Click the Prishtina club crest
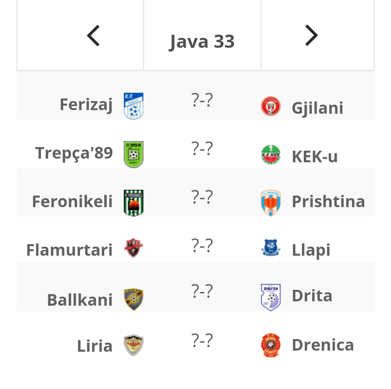 271,203
